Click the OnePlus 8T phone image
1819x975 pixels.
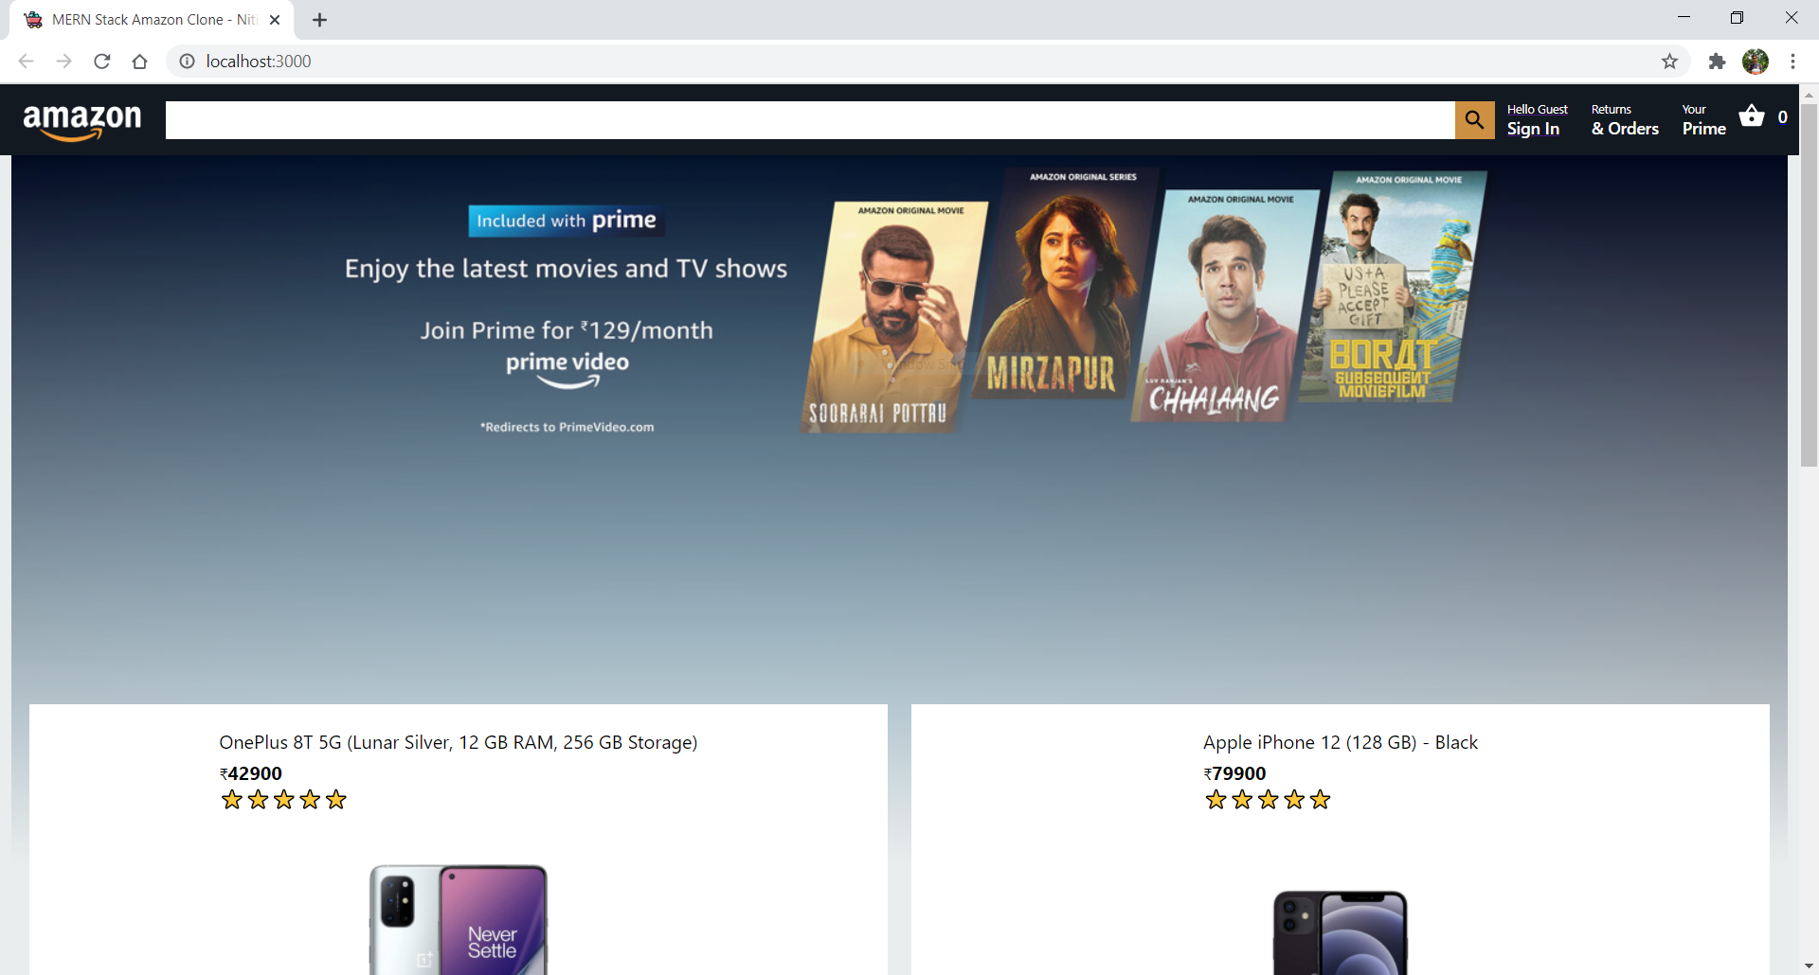pos(459,919)
